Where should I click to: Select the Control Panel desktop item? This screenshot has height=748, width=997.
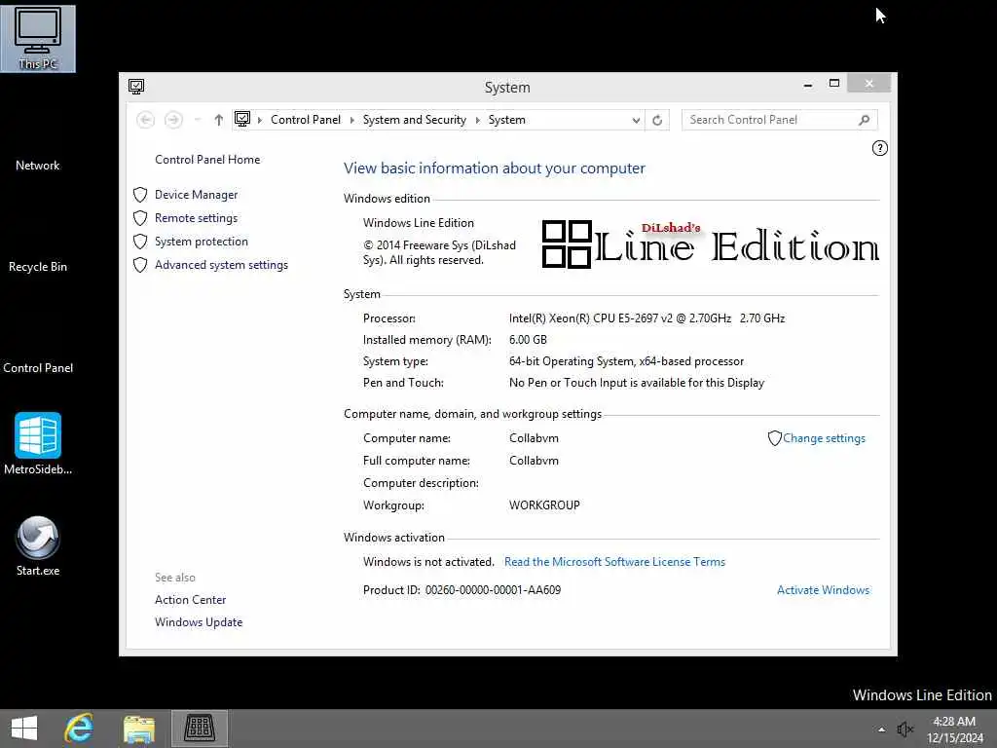click(x=38, y=367)
